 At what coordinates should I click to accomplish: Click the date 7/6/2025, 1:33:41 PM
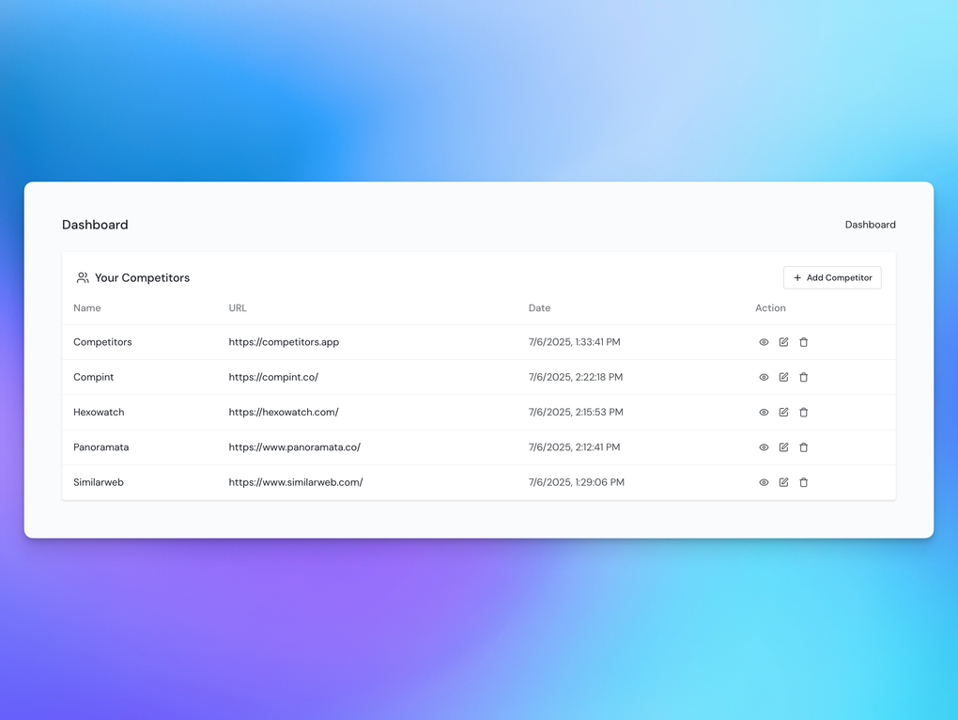574,341
